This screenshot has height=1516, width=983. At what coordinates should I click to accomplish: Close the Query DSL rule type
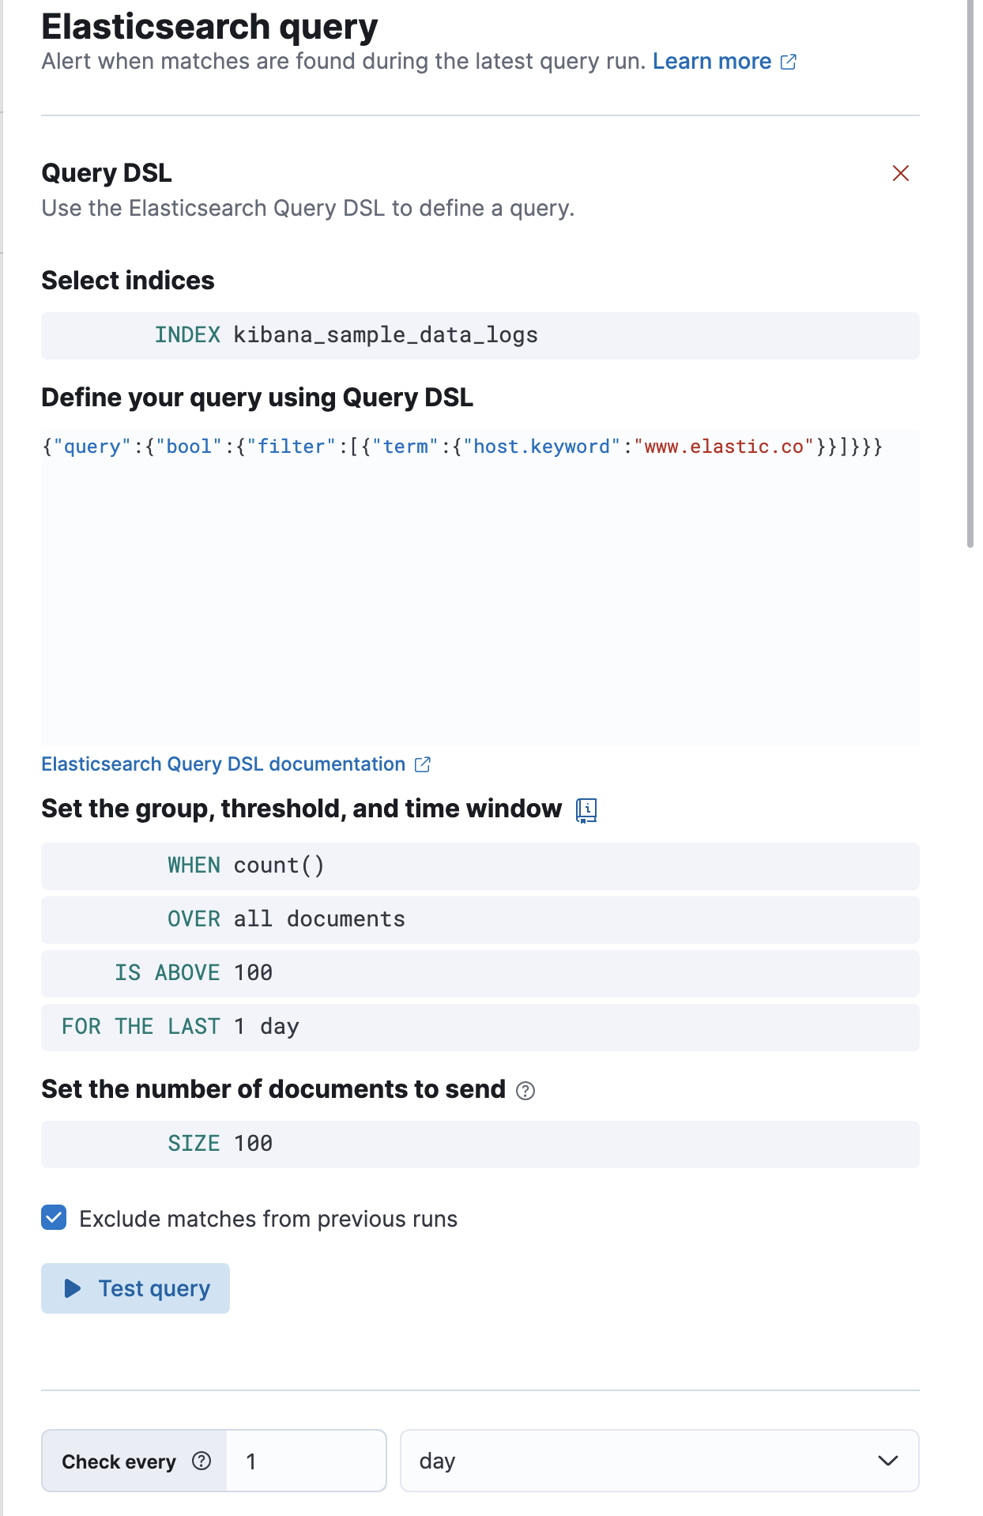coord(900,173)
